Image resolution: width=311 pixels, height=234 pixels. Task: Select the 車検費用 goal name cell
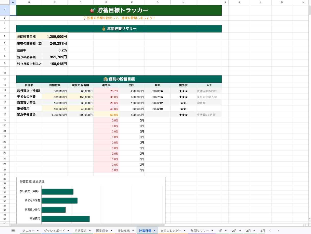(x=29, y=109)
